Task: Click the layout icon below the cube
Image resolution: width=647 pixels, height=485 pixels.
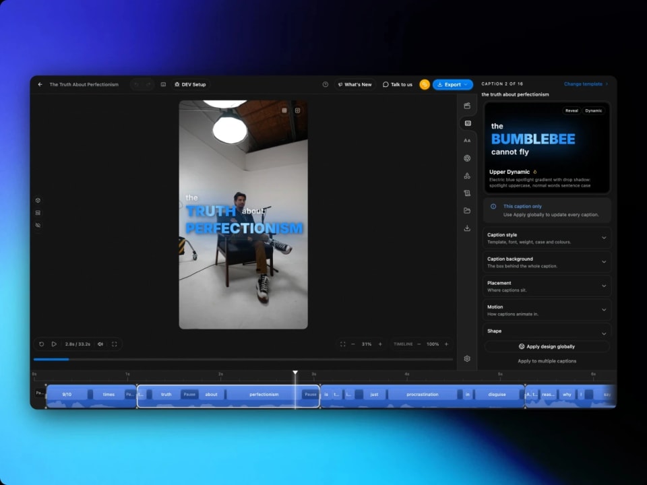Action: point(38,213)
